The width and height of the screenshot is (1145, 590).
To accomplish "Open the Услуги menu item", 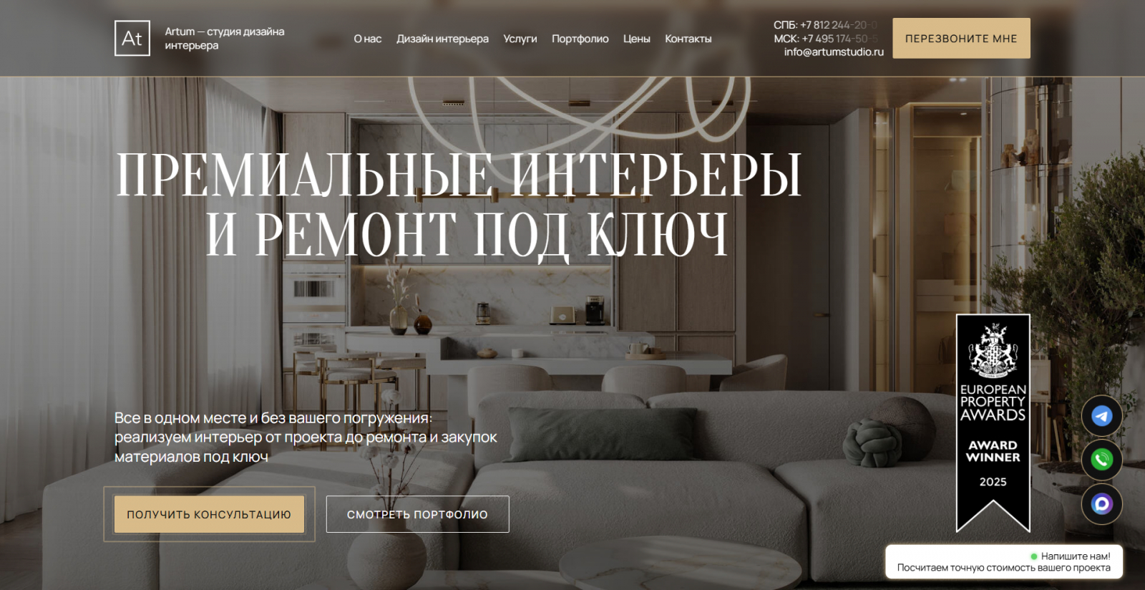I will pyautogui.click(x=520, y=39).
